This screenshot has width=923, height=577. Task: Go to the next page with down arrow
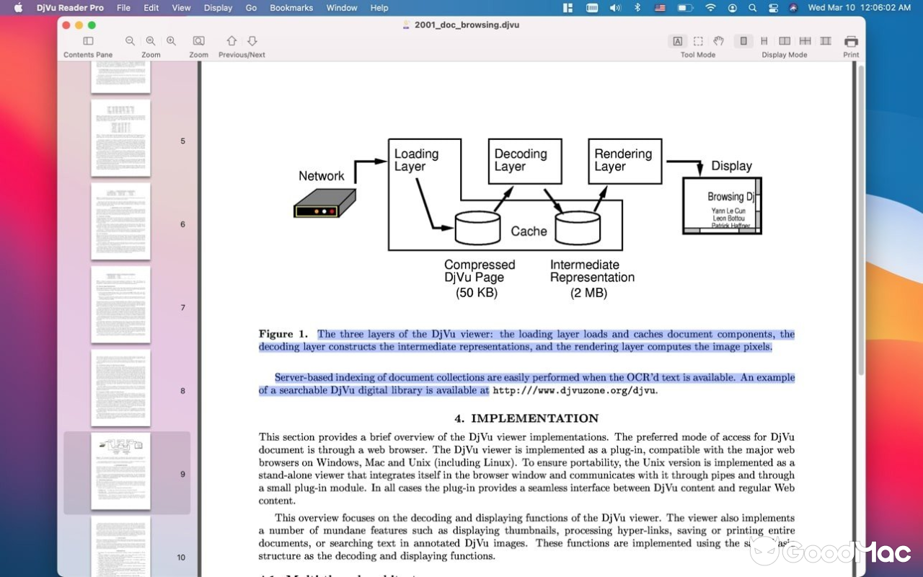[x=252, y=41]
